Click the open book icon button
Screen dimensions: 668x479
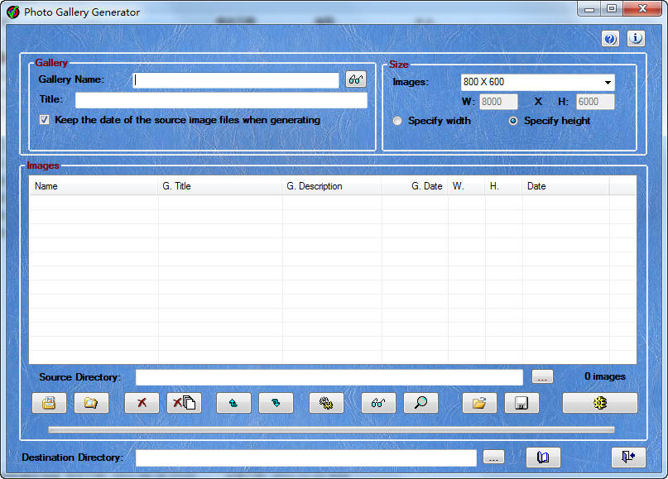click(x=543, y=457)
